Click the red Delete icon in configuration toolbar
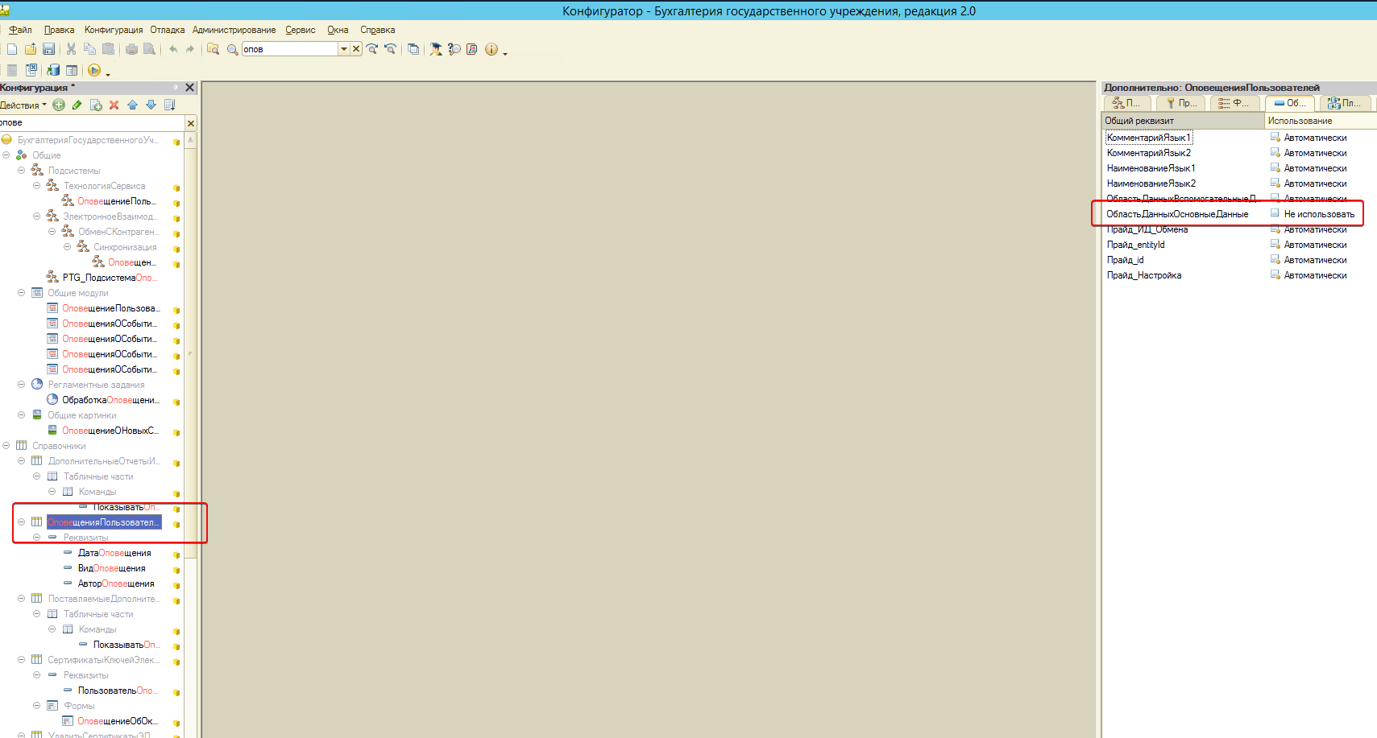1377x738 pixels. pyautogui.click(x=114, y=105)
